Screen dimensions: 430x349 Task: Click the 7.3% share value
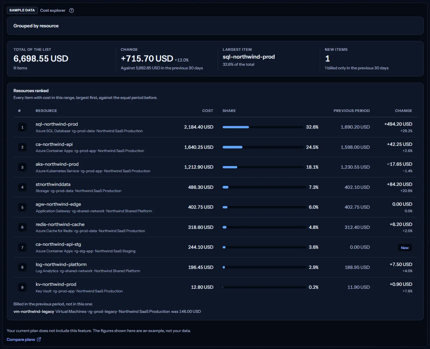tap(314, 187)
